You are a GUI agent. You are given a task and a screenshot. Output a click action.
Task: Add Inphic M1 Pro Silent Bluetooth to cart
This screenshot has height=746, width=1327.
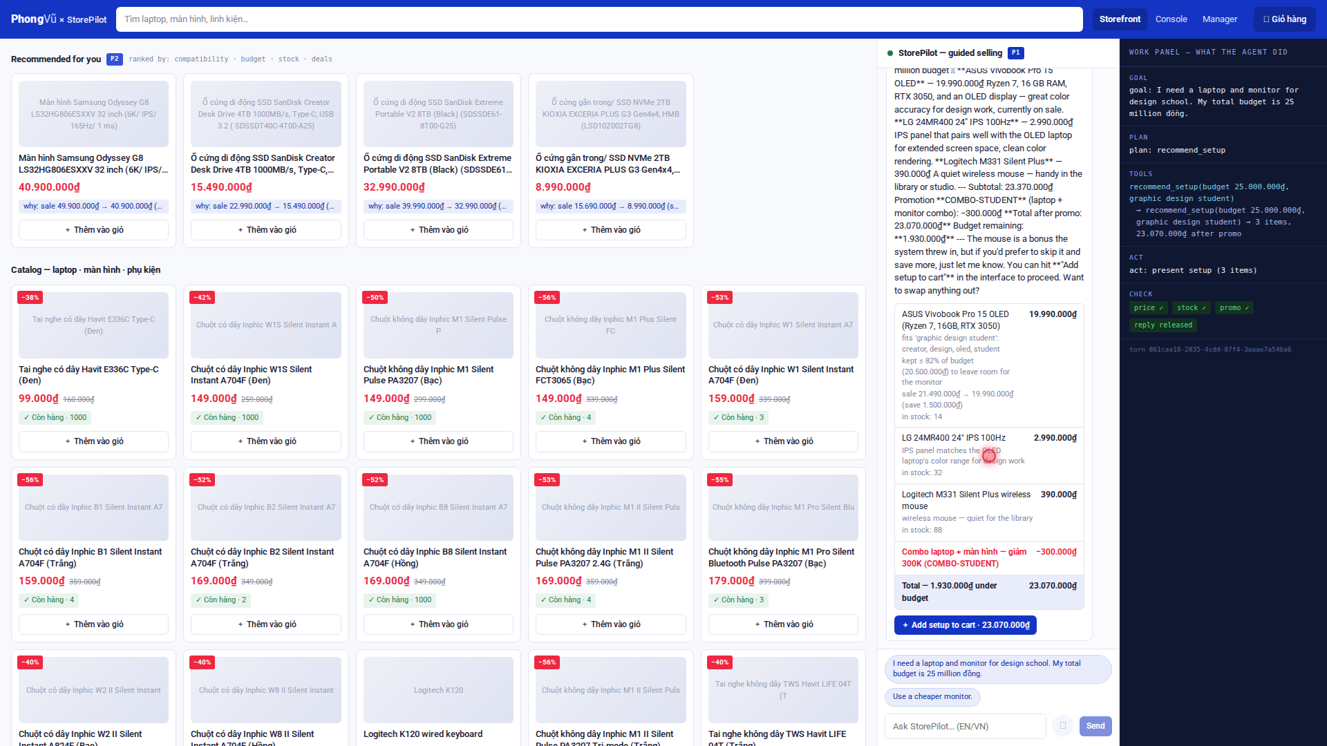pos(783,624)
